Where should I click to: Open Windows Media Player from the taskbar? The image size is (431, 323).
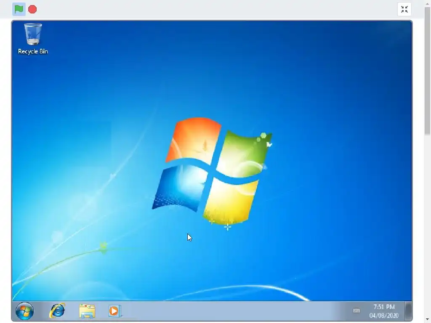[114, 311]
